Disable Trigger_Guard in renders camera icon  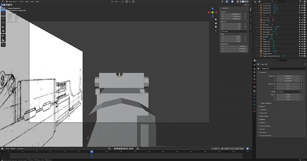pyautogui.click(x=304, y=54)
